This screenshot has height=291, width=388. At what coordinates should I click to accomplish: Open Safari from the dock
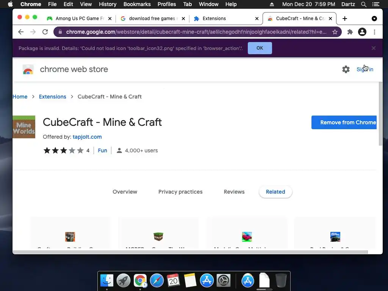156,281
